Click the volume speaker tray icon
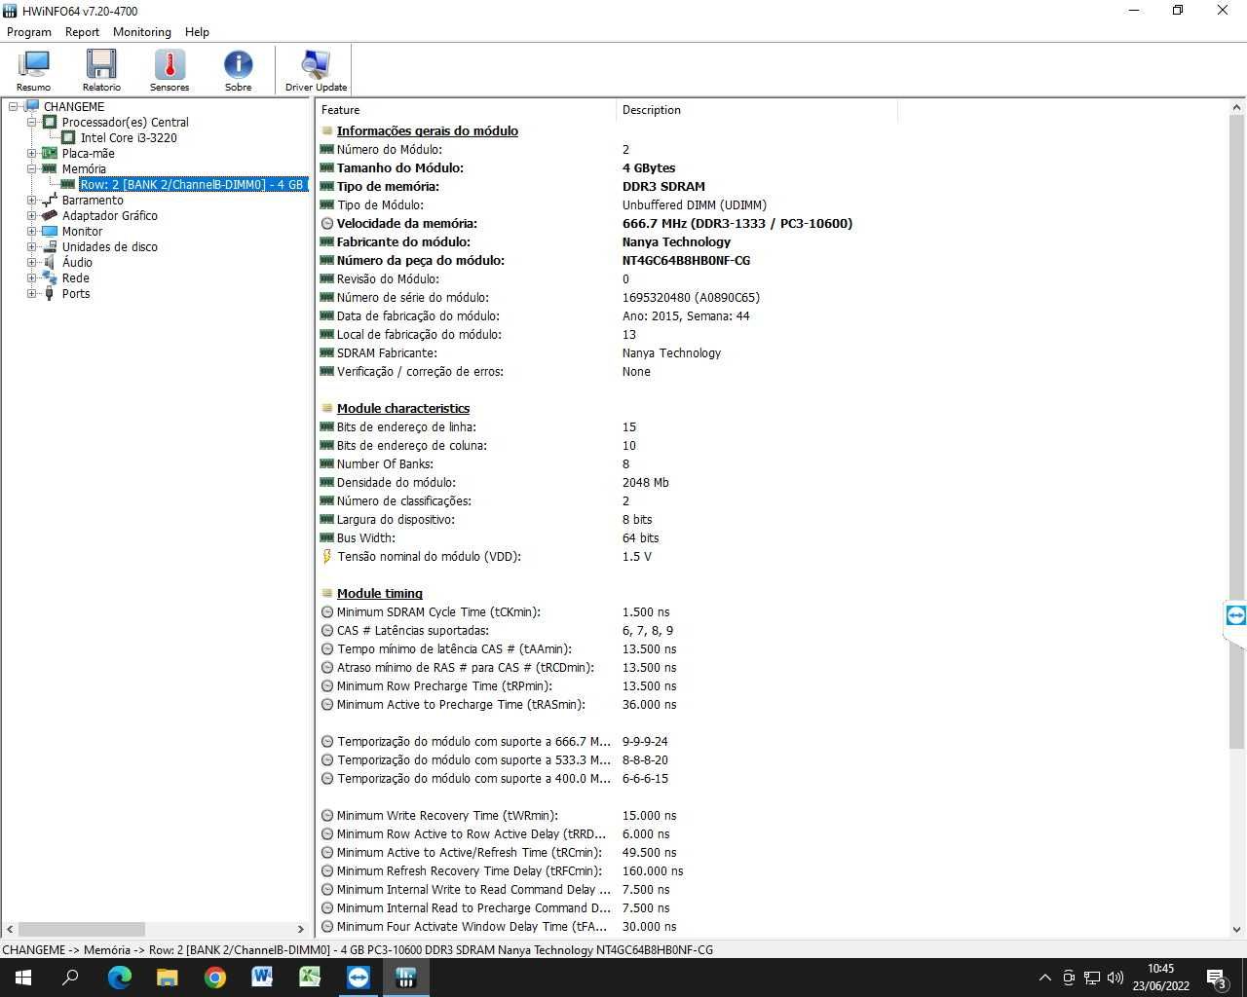 click(x=1115, y=978)
